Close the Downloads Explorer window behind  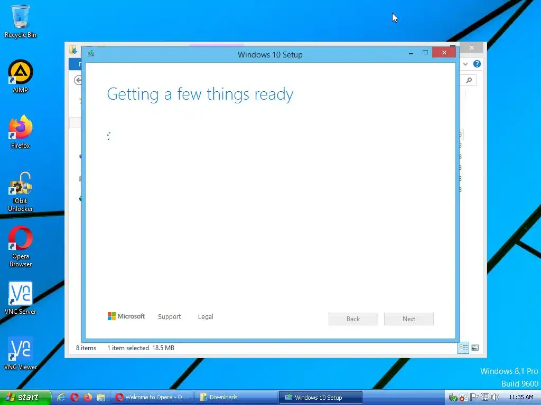click(x=472, y=47)
